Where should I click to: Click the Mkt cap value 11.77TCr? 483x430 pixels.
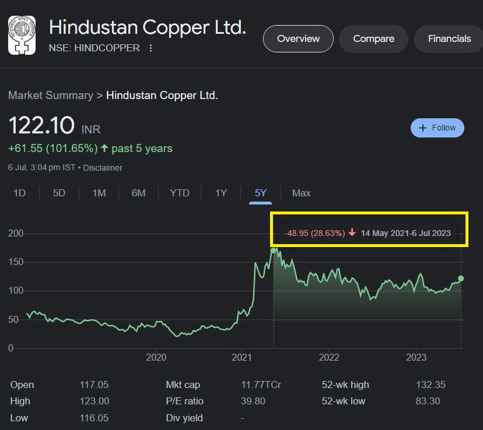(261, 385)
